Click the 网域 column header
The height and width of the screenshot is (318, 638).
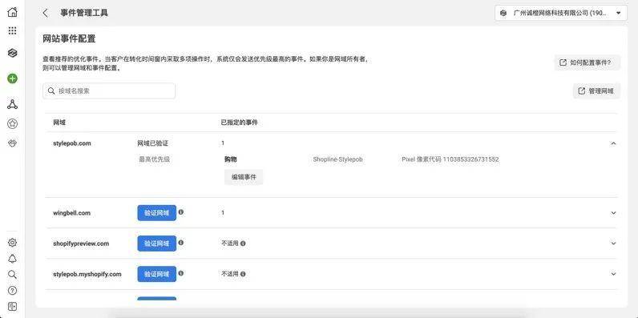[59, 123]
